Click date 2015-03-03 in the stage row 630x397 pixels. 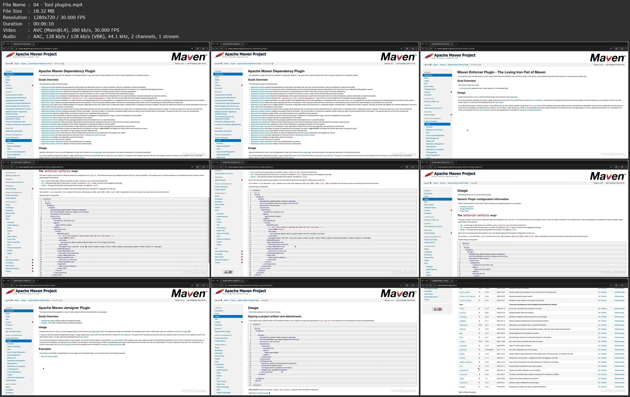501,379
